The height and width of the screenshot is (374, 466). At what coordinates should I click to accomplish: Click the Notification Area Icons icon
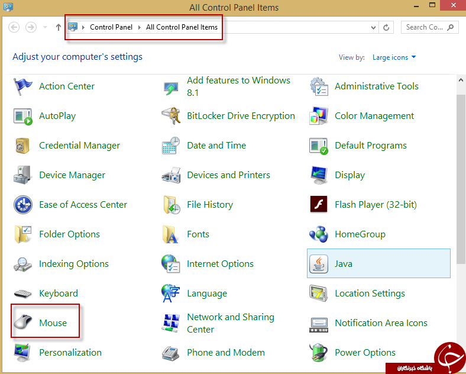point(319,325)
